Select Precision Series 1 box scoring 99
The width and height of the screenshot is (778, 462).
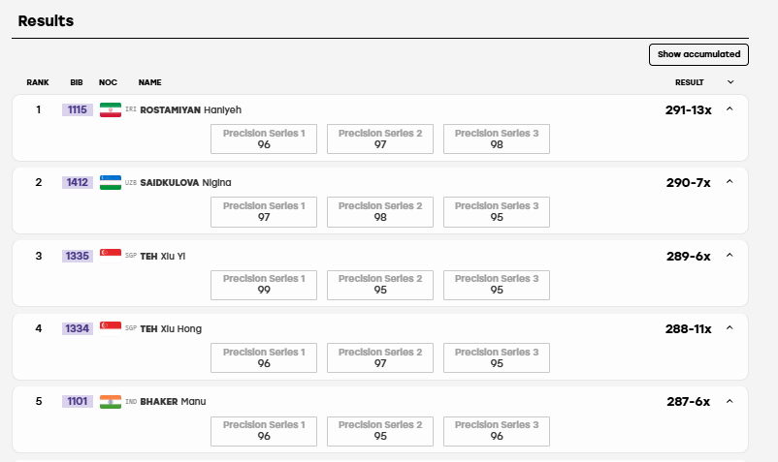click(264, 285)
